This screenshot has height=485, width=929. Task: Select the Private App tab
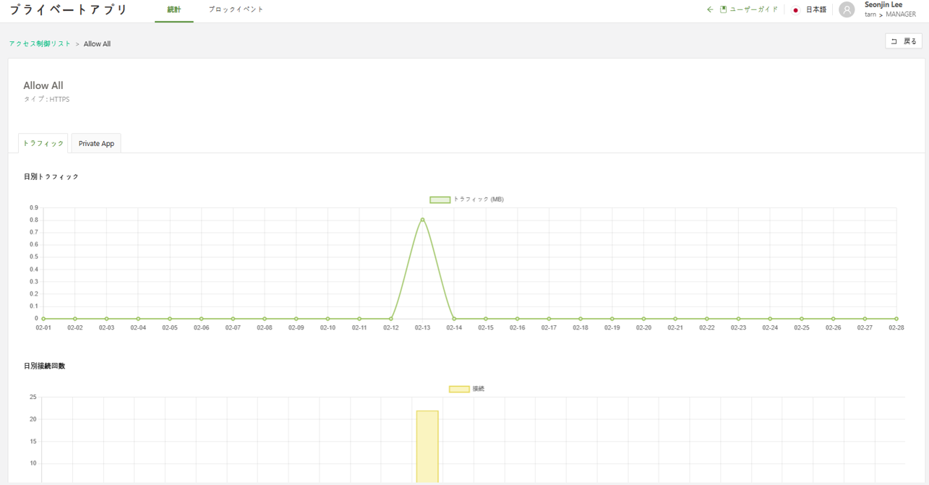[x=96, y=144]
